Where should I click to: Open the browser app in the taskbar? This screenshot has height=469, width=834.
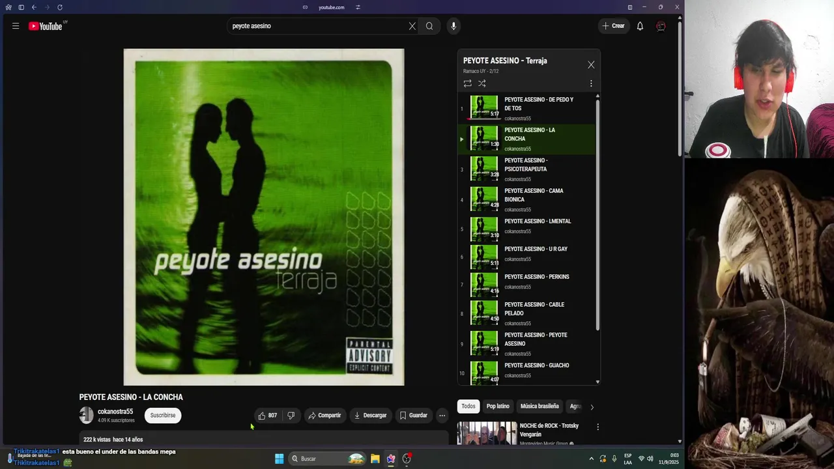pos(391,459)
